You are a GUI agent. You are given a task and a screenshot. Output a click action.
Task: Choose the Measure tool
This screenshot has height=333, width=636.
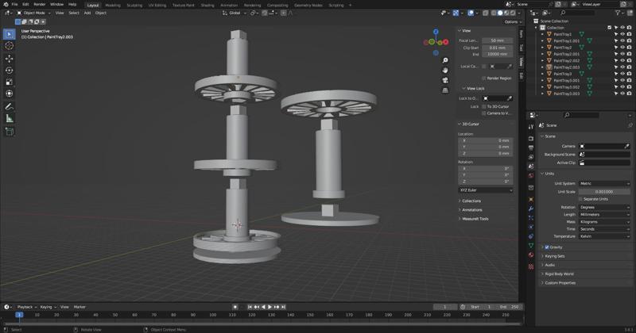[10, 118]
